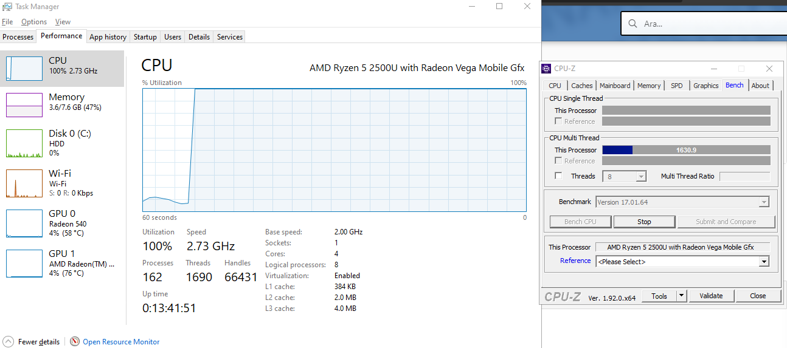
Task: Click the AMD Ryzen 5 2500U heading
Action: coord(417,68)
